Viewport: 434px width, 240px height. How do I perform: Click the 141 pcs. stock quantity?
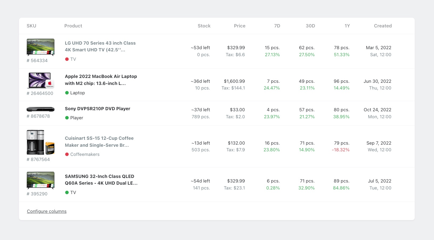pyautogui.click(x=201, y=188)
